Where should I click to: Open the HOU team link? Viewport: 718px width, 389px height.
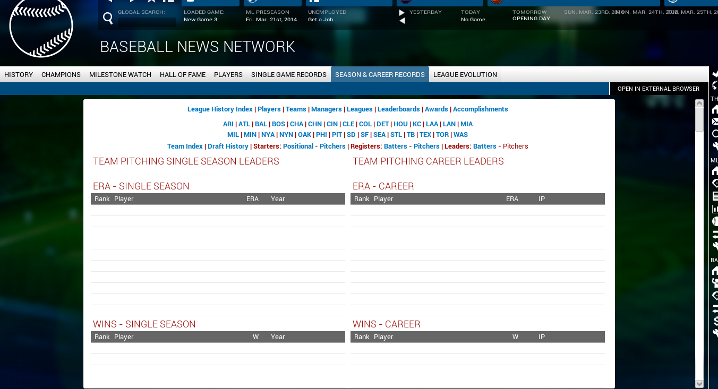pyautogui.click(x=400, y=124)
